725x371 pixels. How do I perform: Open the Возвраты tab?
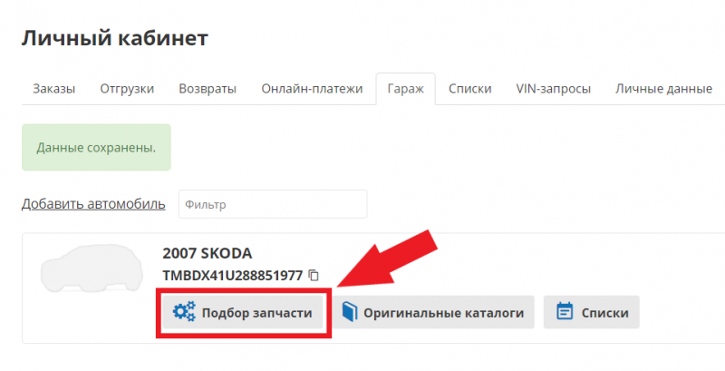point(208,89)
